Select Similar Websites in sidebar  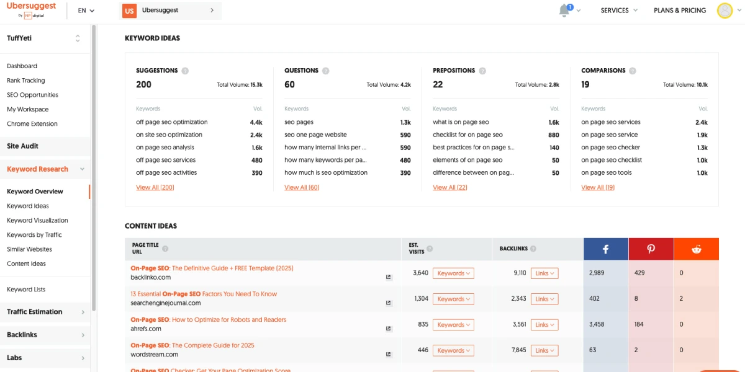coord(29,249)
